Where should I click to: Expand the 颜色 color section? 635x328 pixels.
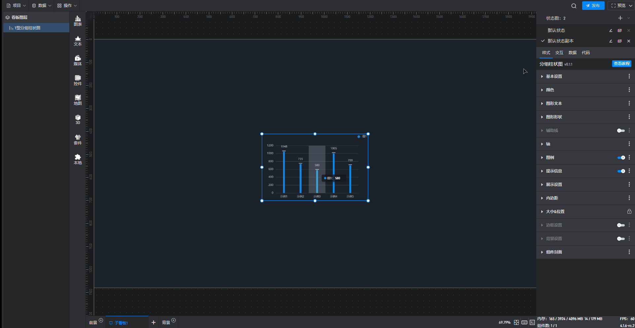(x=550, y=90)
